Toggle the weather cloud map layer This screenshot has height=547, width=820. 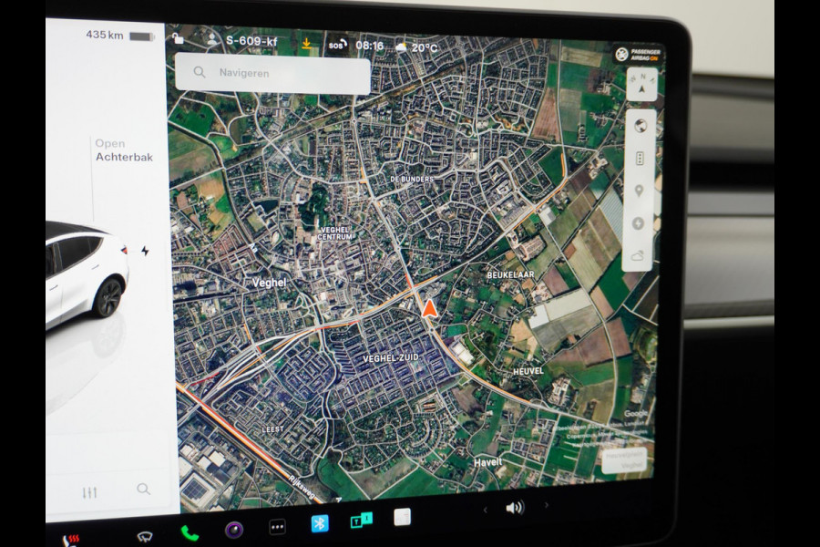(x=637, y=256)
